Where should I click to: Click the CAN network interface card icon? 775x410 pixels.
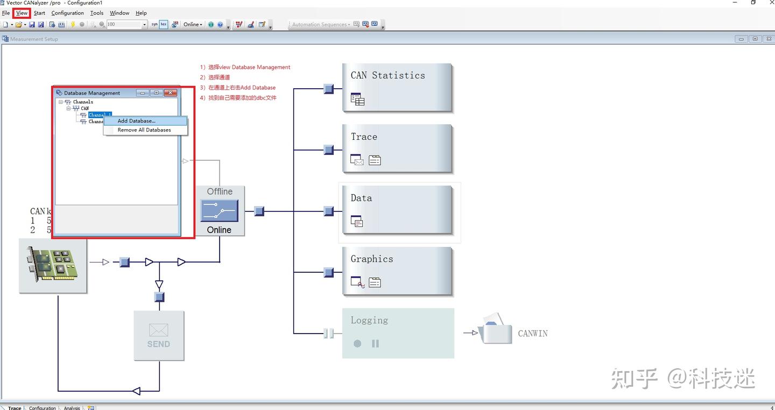pyautogui.click(x=53, y=266)
